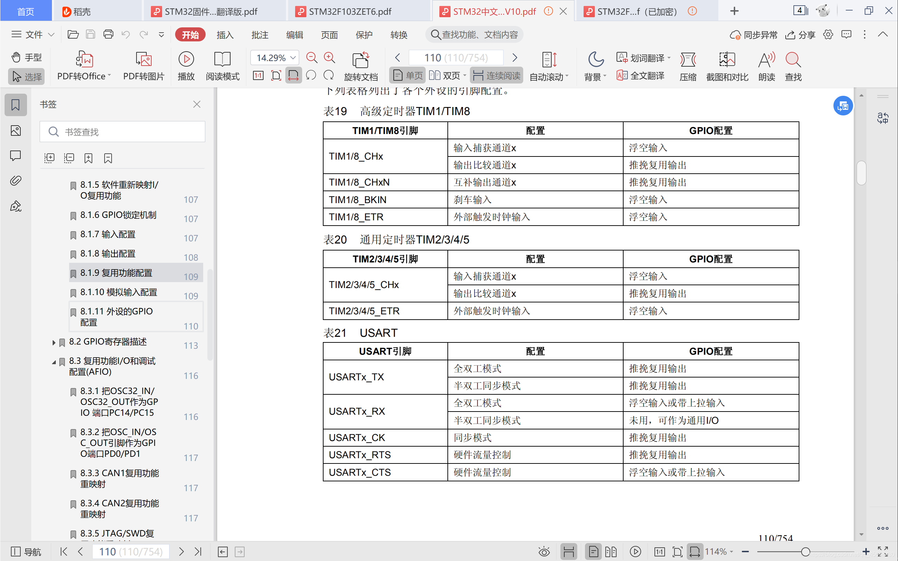Open the attachments sidebar panel

pyautogui.click(x=15, y=181)
